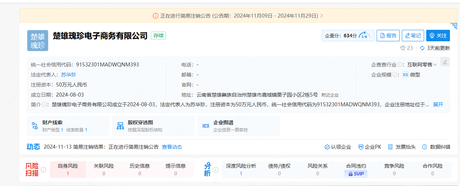Select the 提示信息 tab
Image resolution: width=460 pixels, height=186 pixels.
176,170
